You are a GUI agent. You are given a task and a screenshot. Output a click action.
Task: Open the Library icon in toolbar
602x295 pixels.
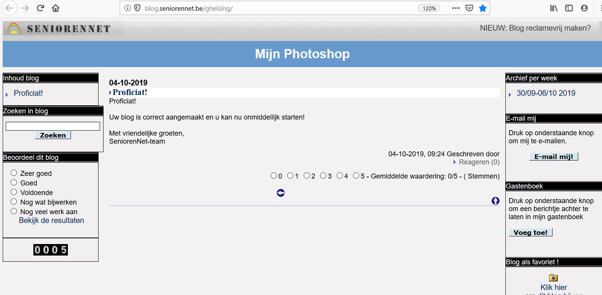554,8
